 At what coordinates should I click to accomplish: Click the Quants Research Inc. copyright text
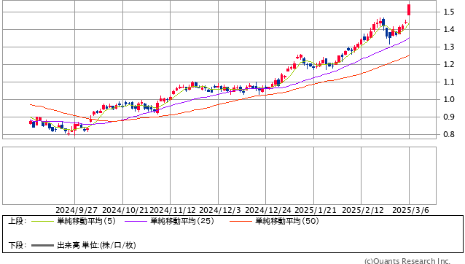pyautogui.click(x=407, y=261)
